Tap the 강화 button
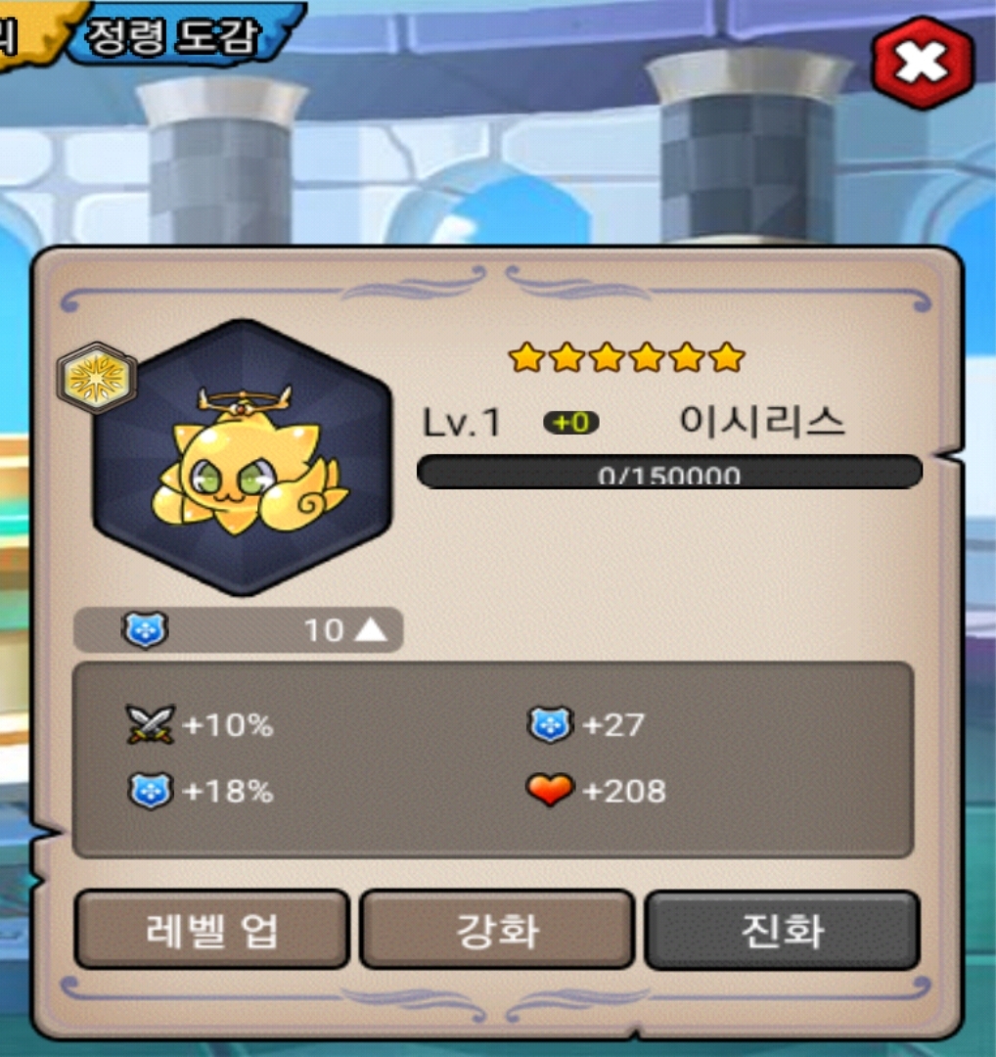 coord(497,931)
